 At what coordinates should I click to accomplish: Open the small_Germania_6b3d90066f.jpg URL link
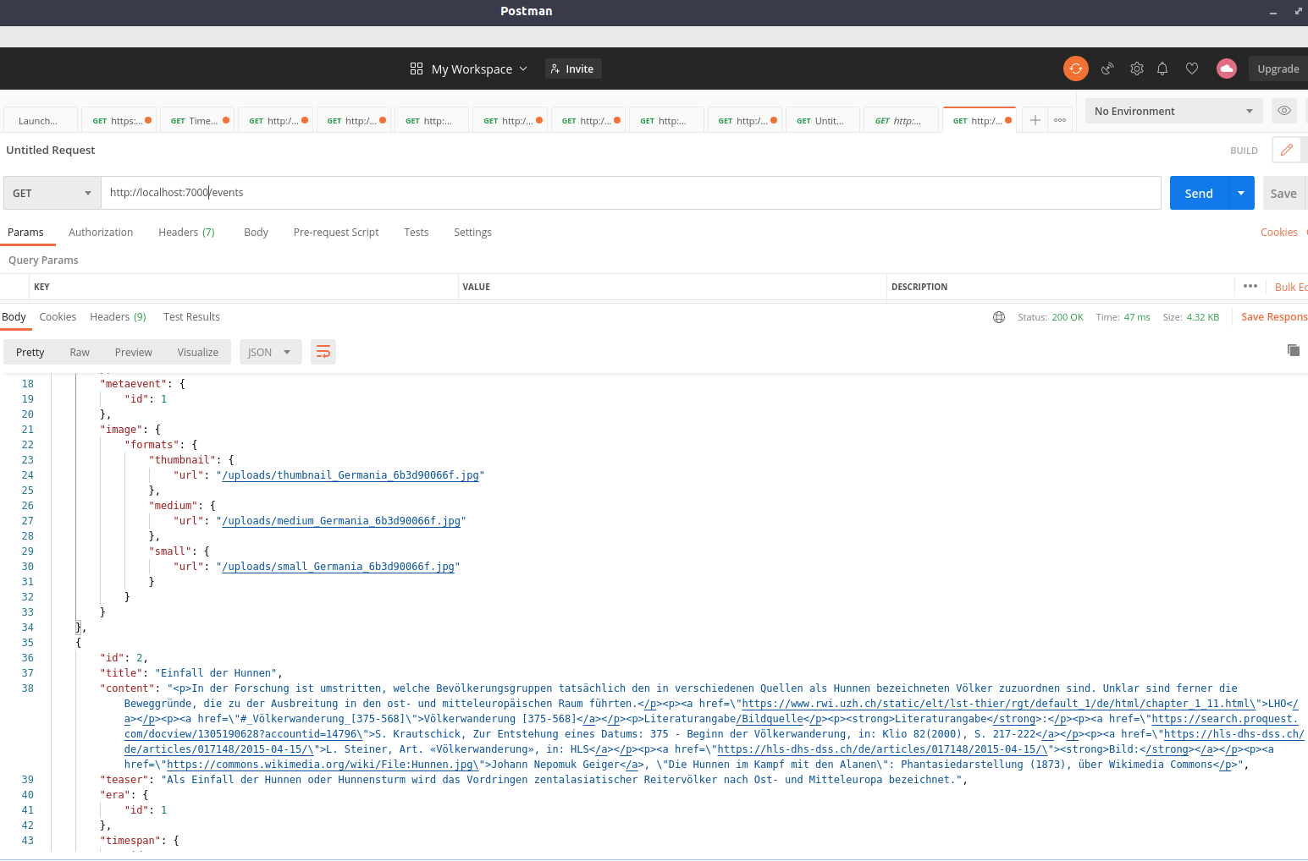pos(338,566)
